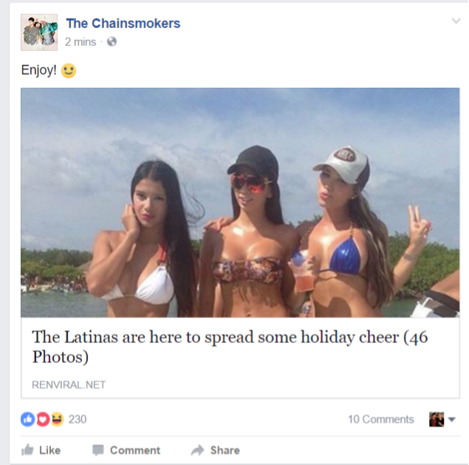The image size is (469, 465).
Task: Click the public globe privacy icon
Action: tap(112, 41)
